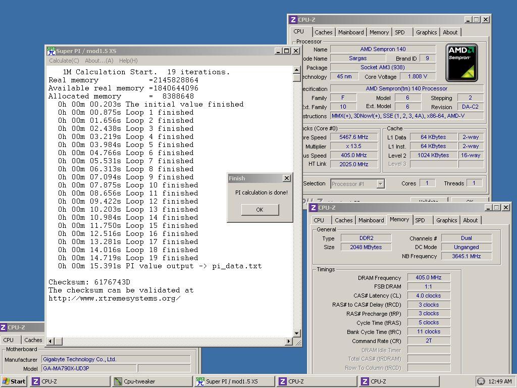Open the About...(A) menu in Super PI
The image size is (517, 388).
pos(99,61)
